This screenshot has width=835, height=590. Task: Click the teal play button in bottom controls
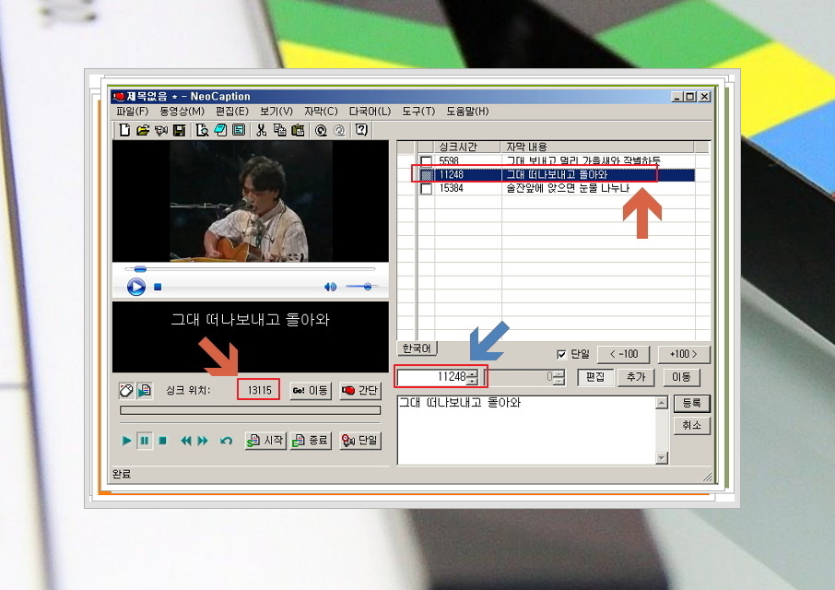126,441
